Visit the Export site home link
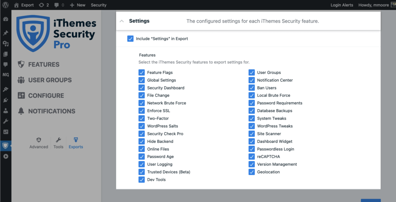Screen dimensions: 396x202 pyautogui.click(x=24, y=5)
